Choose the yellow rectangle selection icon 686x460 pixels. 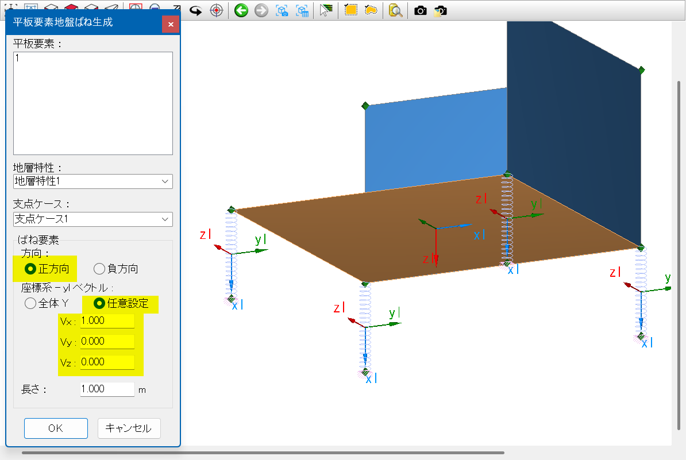(350, 10)
